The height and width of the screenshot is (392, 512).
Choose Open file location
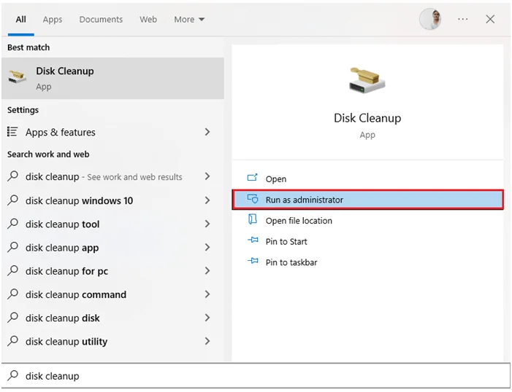click(x=367, y=220)
